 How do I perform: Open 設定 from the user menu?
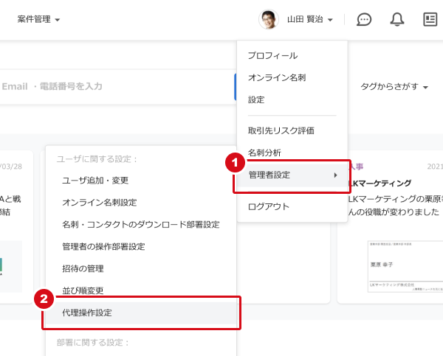[256, 100]
